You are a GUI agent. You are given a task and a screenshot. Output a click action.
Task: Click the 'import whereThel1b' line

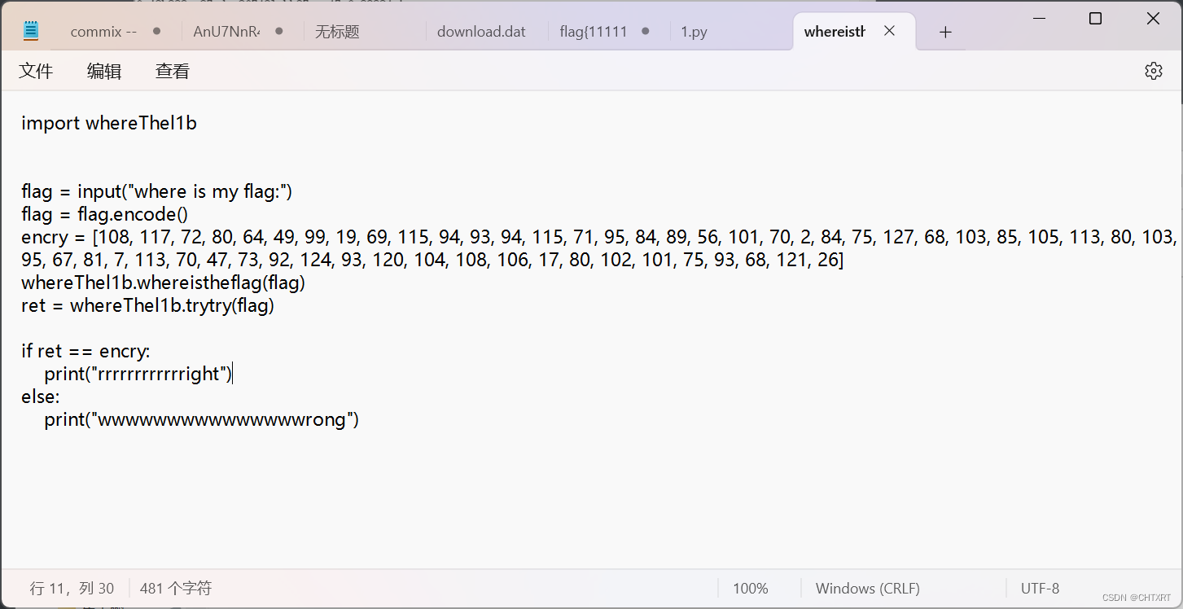pos(109,123)
